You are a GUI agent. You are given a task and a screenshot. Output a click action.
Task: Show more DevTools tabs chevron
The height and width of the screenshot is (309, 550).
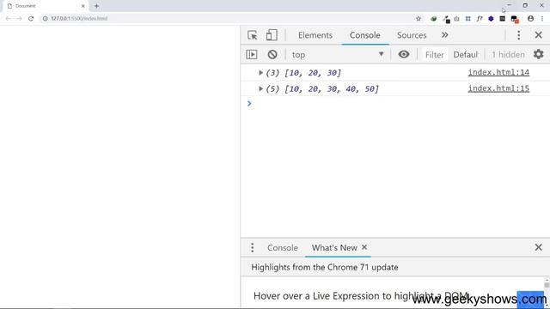[445, 35]
